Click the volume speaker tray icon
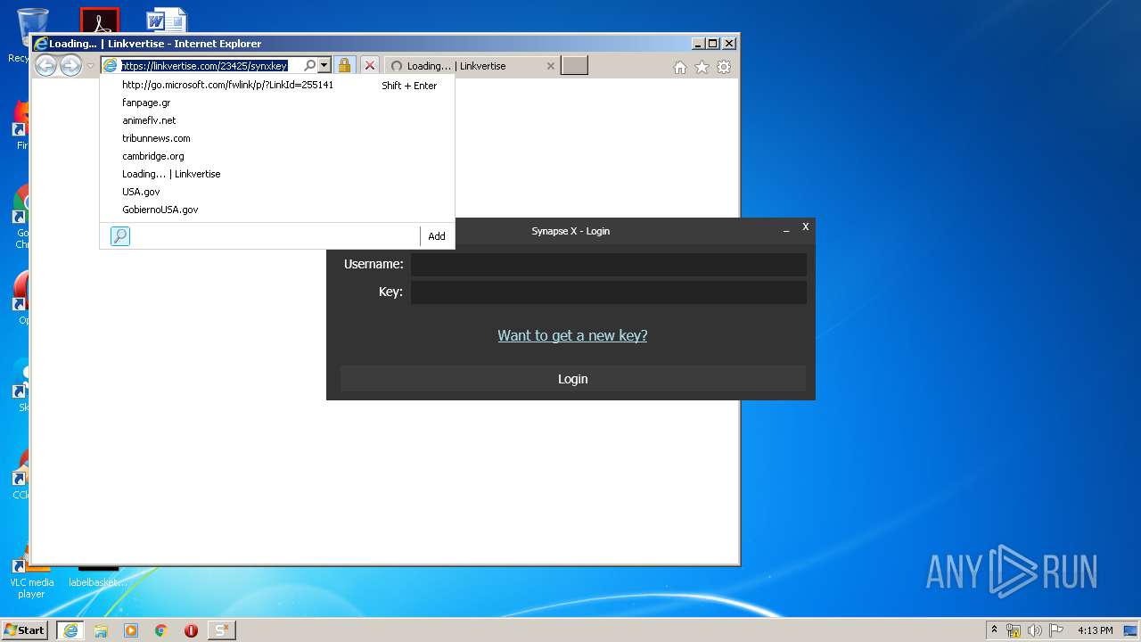The image size is (1141, 642). point(1035,630)
